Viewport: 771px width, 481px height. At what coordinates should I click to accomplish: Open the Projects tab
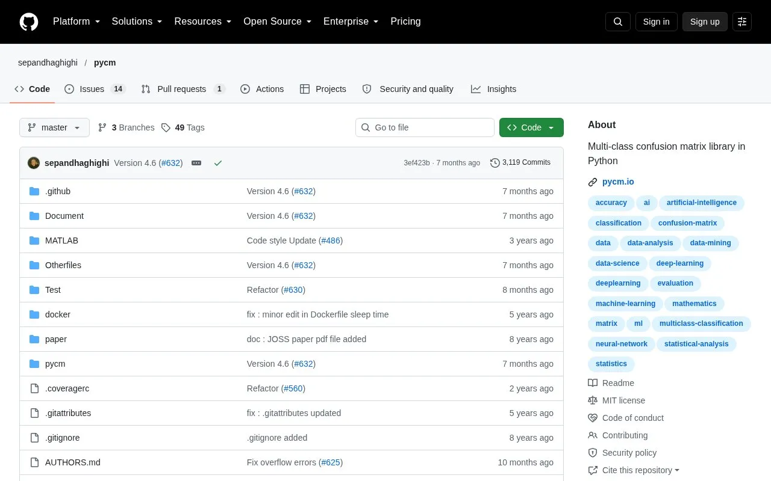click(323, 89)
